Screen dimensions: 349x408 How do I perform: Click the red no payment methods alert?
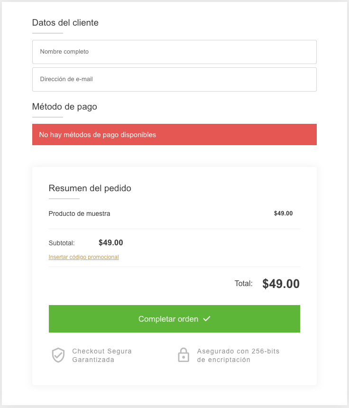pyautogui.click(x=174, y=135)
